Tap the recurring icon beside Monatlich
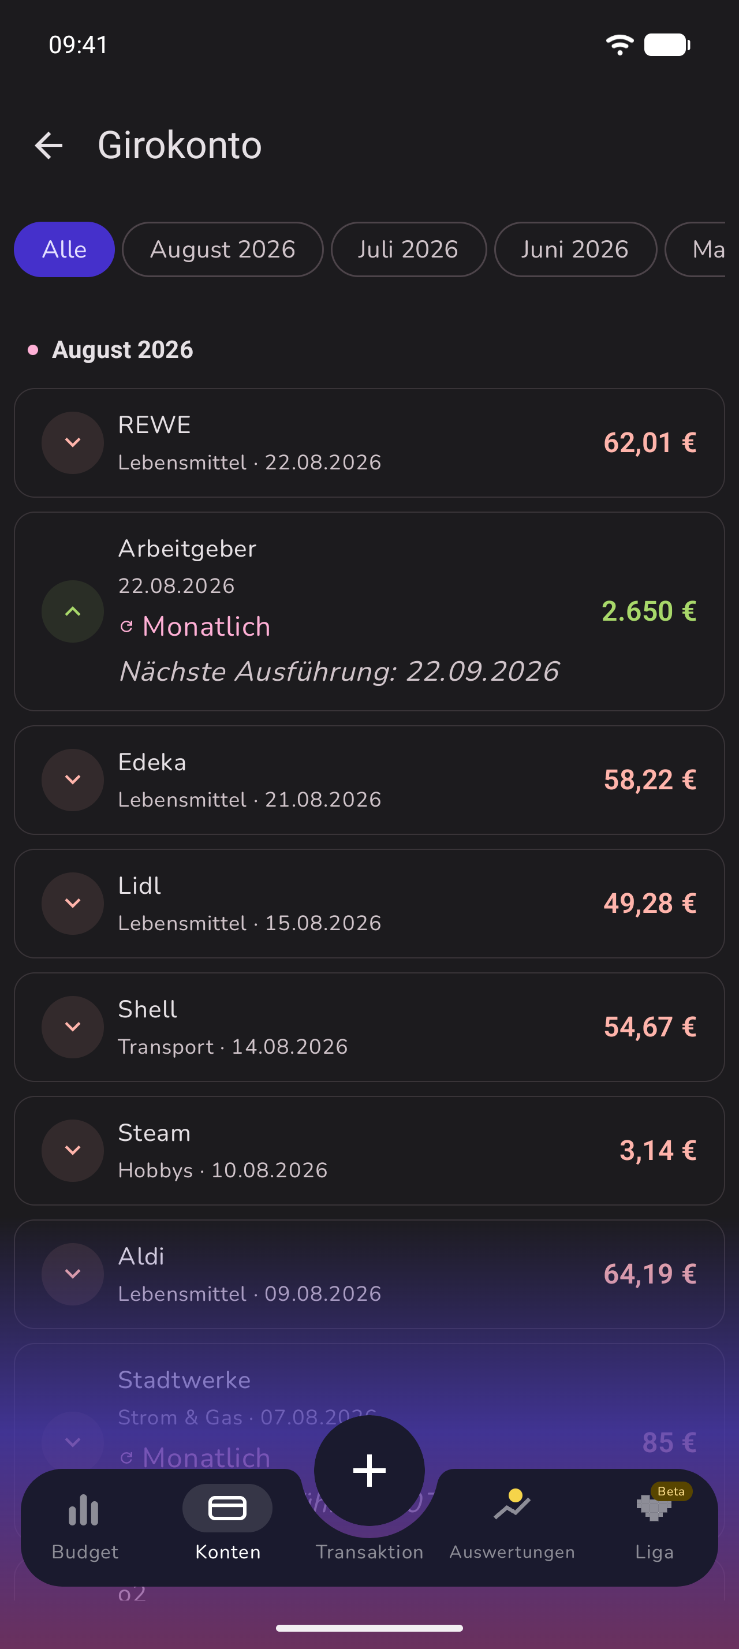Viewport: 739px width, 1649px height. [126, 626]
